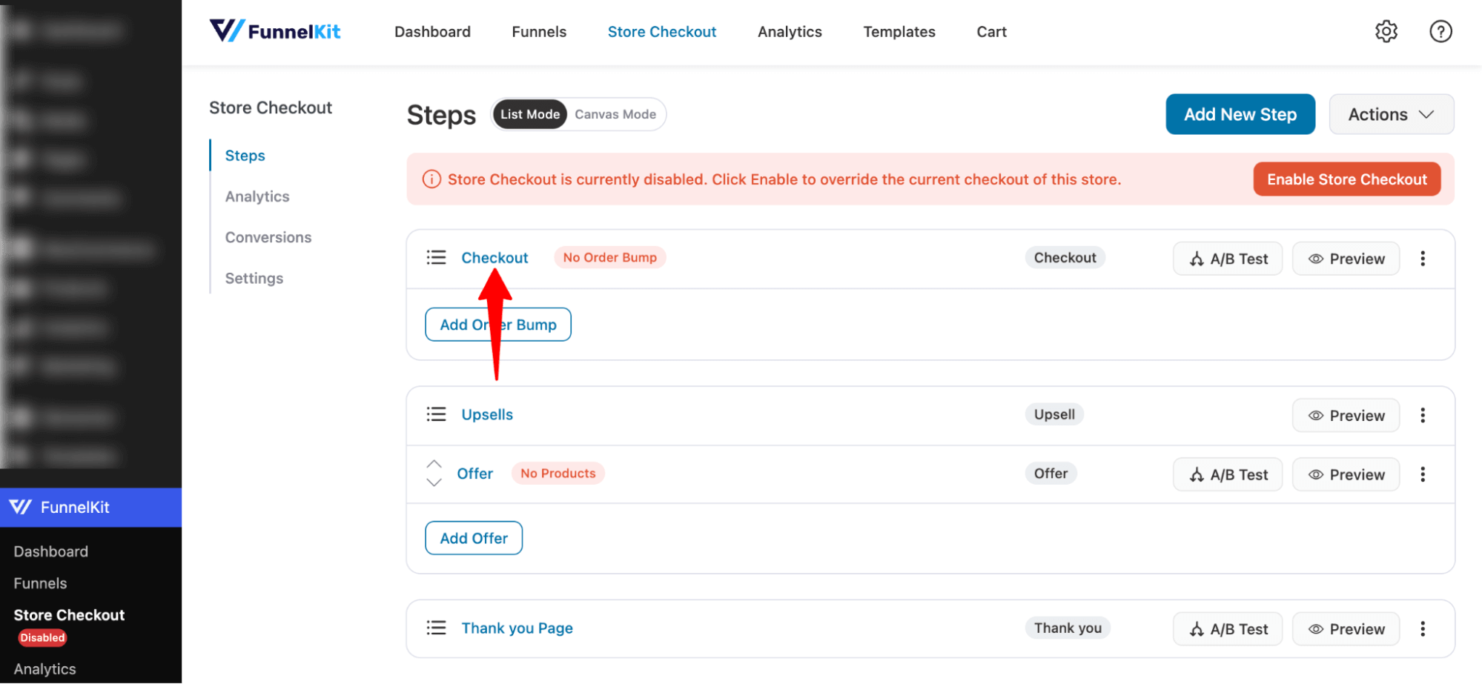Switch to Canvas Mode
The image size is (1482, 684).
[615, 114]
